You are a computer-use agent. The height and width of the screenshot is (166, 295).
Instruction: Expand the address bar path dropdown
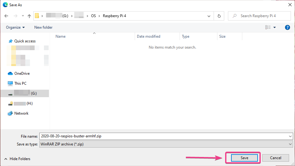pos(209,16)
